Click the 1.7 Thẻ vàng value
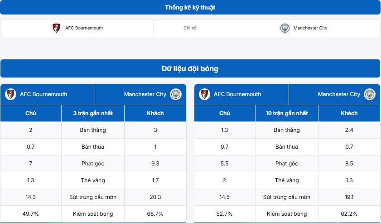381x223 pixels. click(155, 180)
